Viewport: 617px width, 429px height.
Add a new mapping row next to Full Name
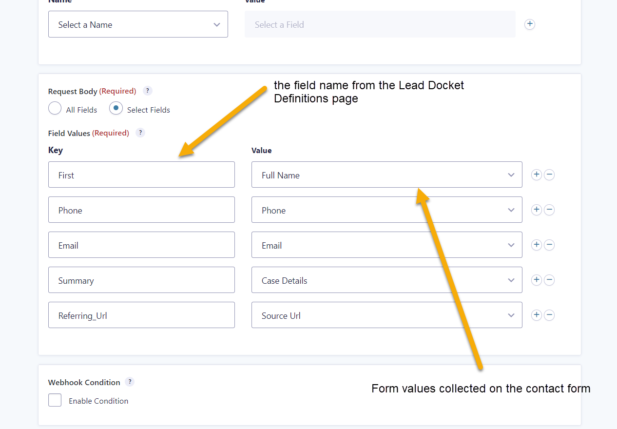536,175
